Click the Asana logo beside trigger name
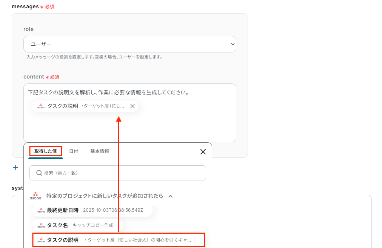Viewport: 382px width, 248px height. point(35,196)
